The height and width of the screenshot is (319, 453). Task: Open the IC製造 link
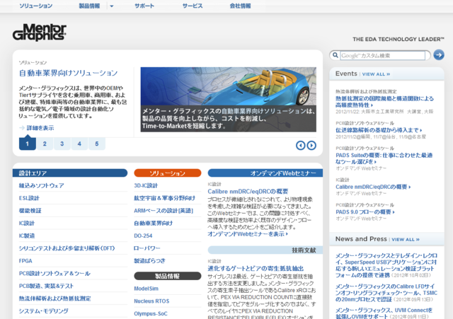tap(27, 236)
